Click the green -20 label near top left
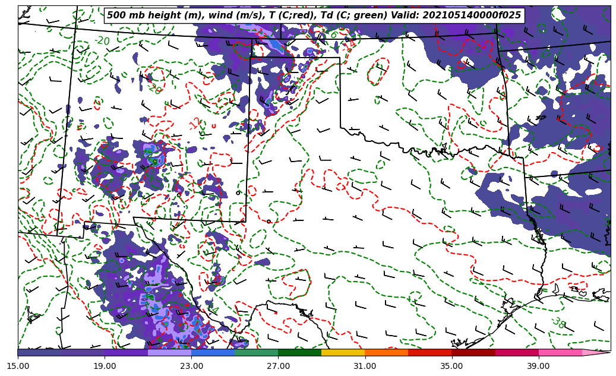616x376 pixels. [x=102, y=41]
